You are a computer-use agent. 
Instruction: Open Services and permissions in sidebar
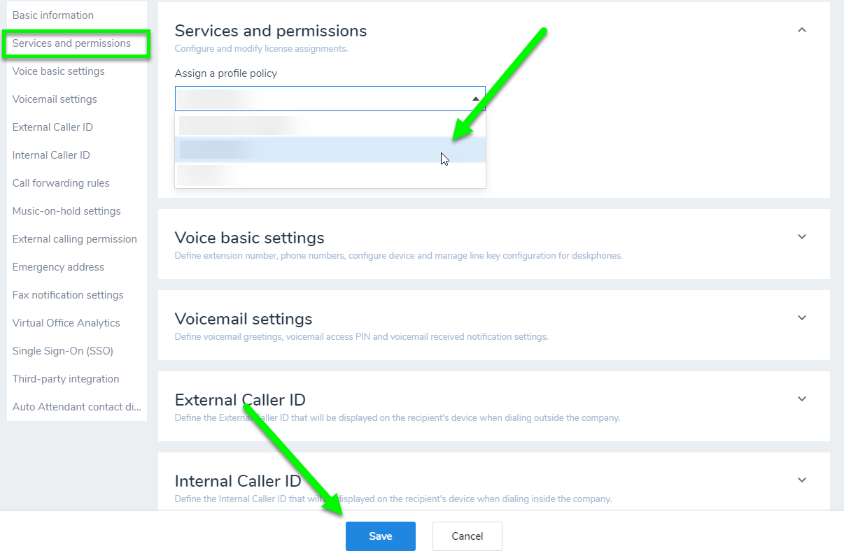(x=71, y=43)
